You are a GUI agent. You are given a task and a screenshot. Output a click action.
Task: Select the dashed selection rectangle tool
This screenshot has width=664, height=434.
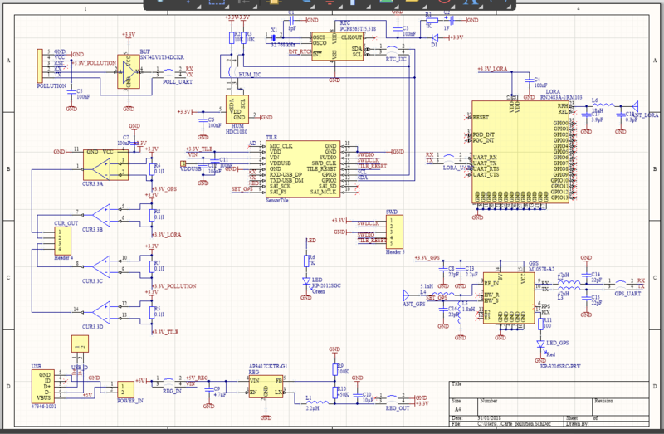coord(216,2)
